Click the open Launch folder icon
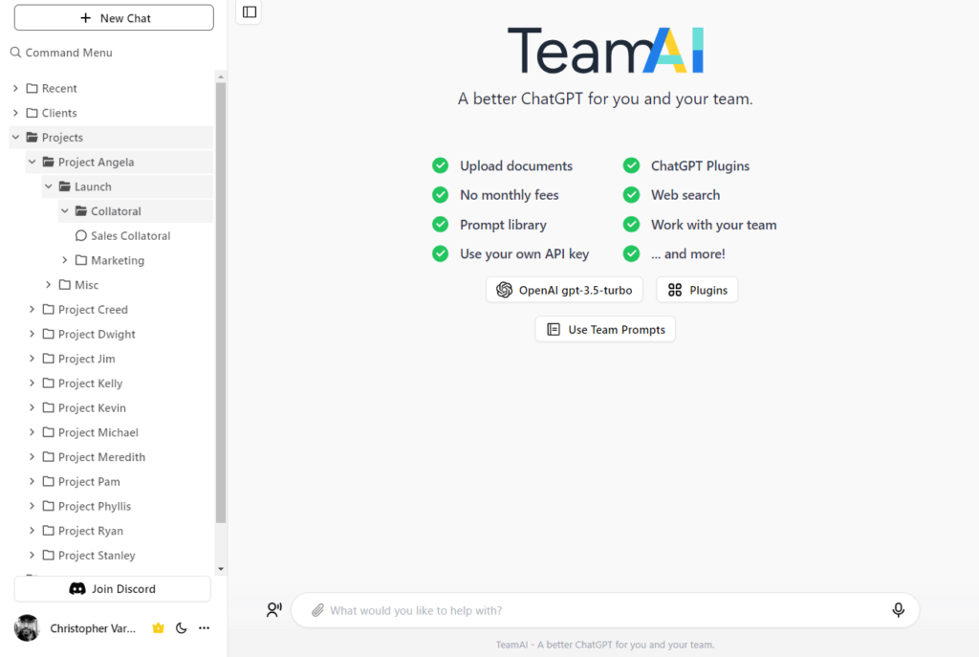The width and height of the screenshot is (979, 657). (x=64, y=186)
